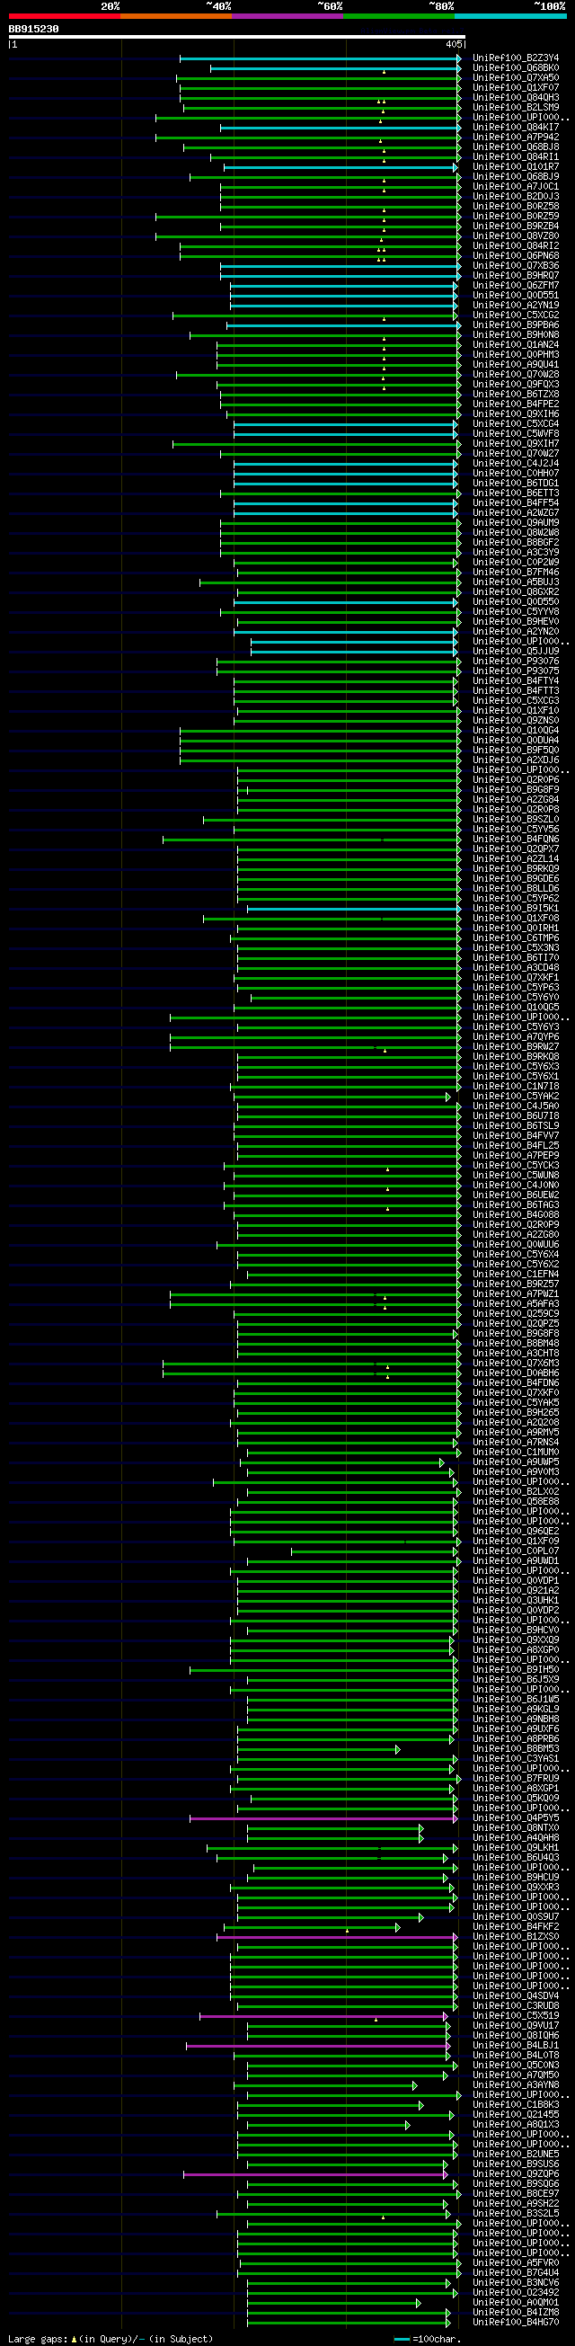Click the orange ~40% identity legend segment
The image size is (575, 2346).
[x=175, y=16]
